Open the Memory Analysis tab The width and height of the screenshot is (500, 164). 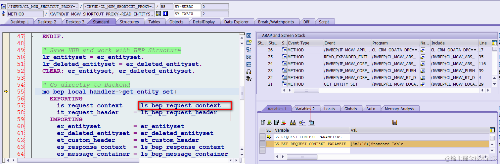(399, 109)
